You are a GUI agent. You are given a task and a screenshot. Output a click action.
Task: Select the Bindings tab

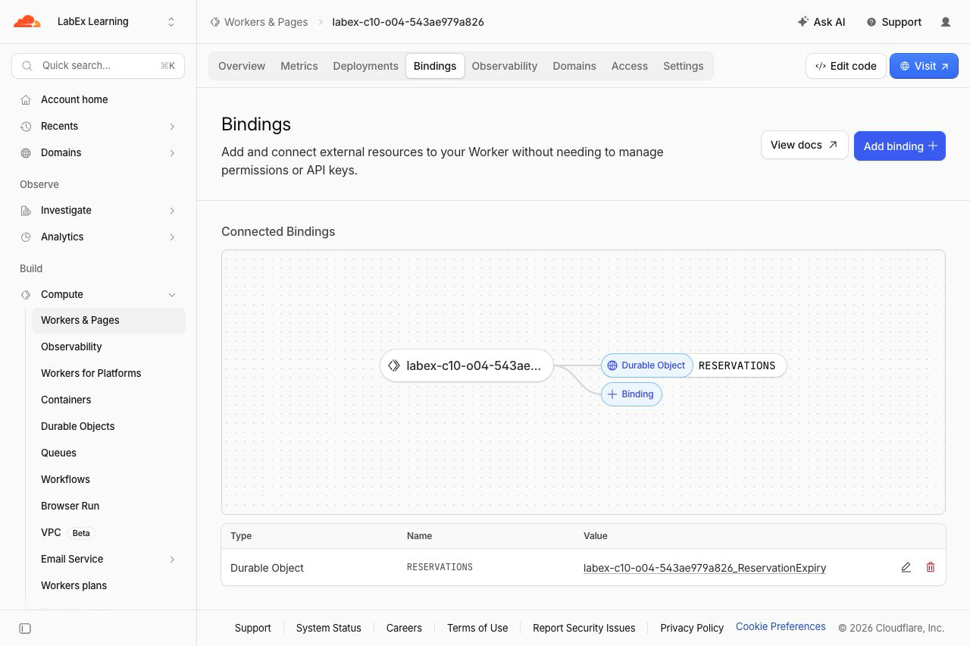(x=435, y=66)
